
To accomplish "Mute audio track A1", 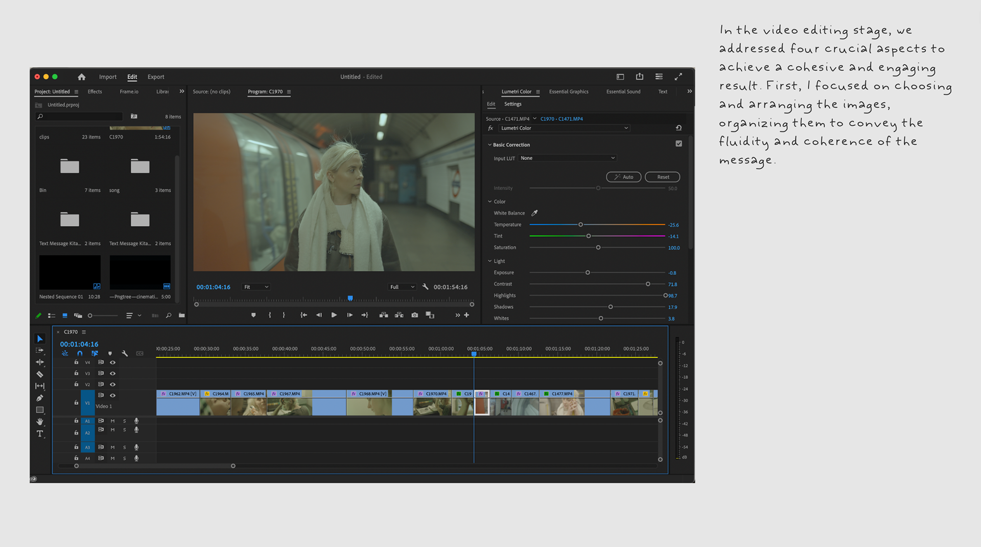I will coord(113,421).
